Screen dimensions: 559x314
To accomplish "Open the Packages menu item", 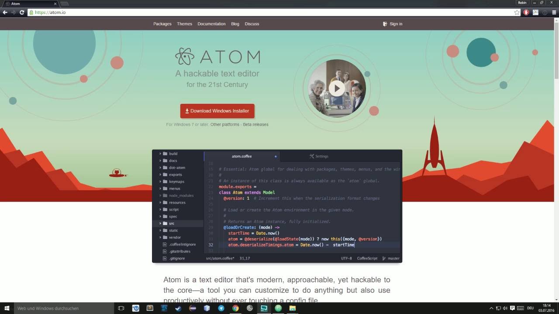I will pyautogui.click(x=162, y=24).
